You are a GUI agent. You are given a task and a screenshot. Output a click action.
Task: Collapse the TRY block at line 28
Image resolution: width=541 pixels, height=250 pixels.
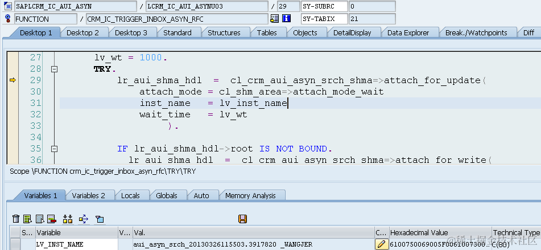coord(54,69)
